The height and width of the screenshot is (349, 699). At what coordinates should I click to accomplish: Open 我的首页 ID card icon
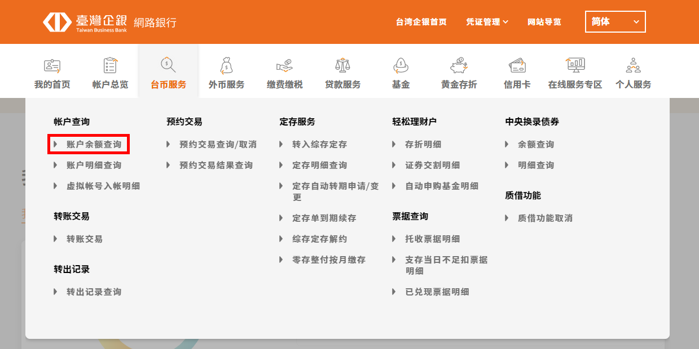click(x=52, y=66)
